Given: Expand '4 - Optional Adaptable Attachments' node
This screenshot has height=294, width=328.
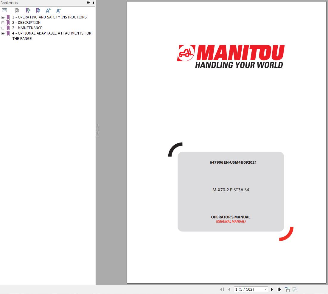Looking at the screenshot, I should click(3, 33).
